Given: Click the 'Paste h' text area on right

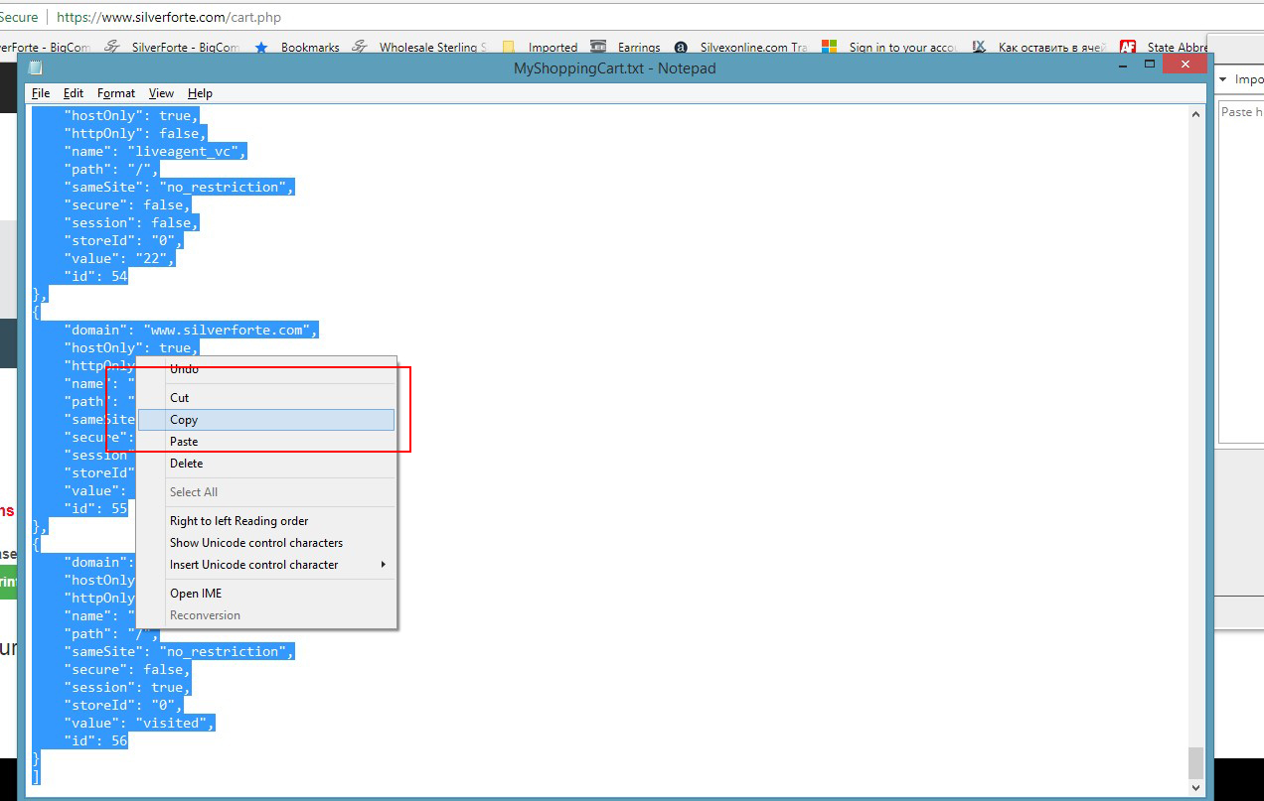Looking at the screenshot, I should 1241,273.
